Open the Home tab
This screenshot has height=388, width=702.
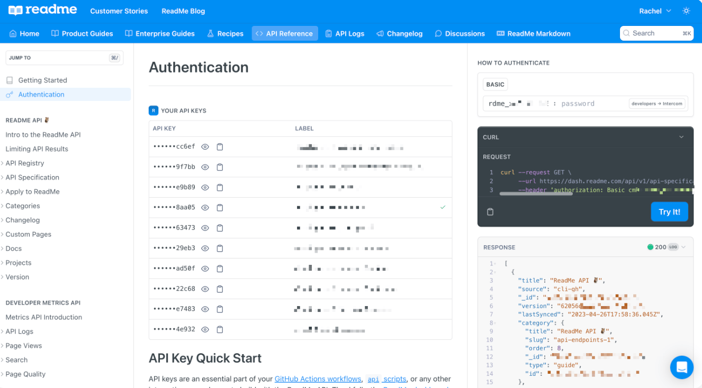pyautogui.click(x=24, y=33)
